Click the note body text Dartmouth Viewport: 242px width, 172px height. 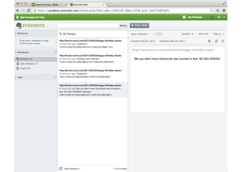point(177,59)
